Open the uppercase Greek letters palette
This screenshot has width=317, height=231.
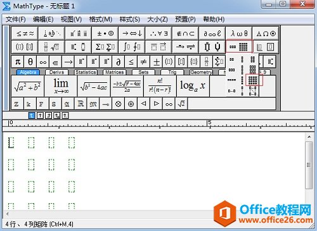coord(266,34)
